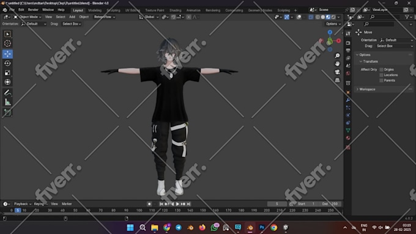Viewport: 416px width, 234px height.
Task: Select the Add Cube tool
Action: click(7, 112)
